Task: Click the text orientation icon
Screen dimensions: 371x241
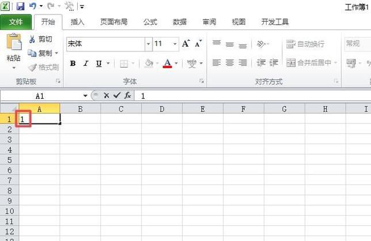Action: (261, 44)
